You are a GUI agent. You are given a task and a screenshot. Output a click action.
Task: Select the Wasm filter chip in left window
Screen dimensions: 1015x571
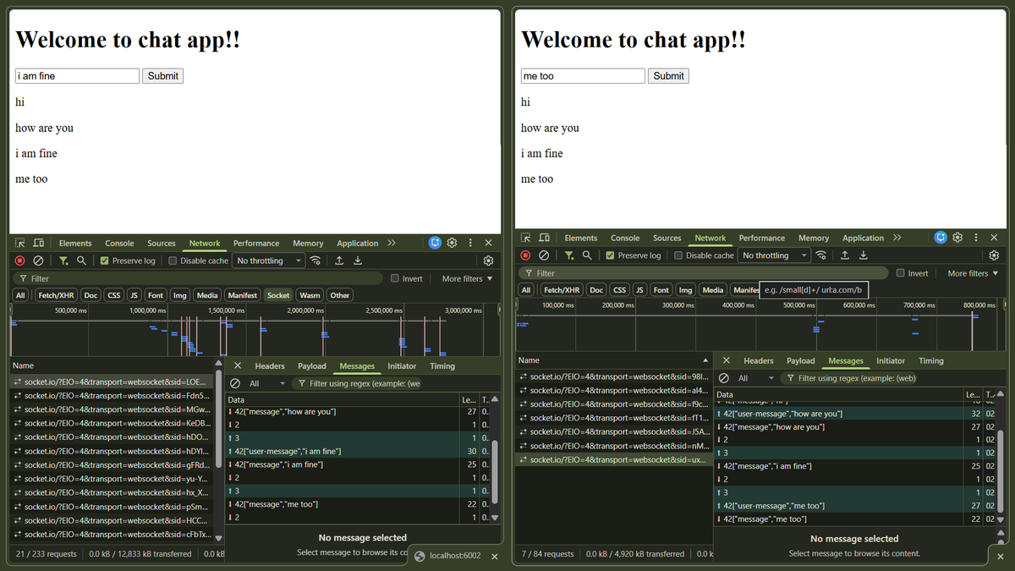[310, 295]
